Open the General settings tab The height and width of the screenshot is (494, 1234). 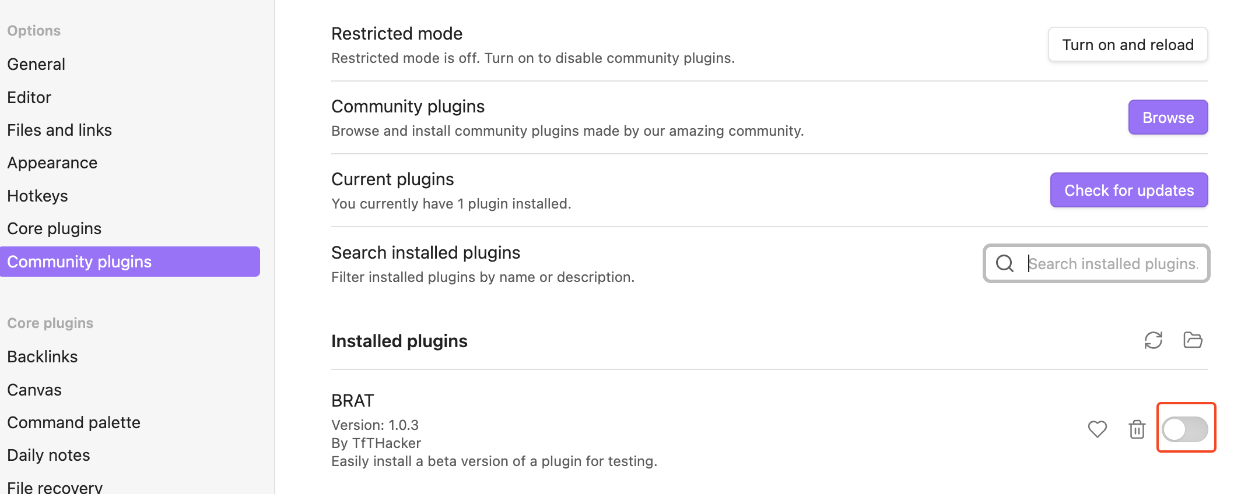tap(36, 64)
